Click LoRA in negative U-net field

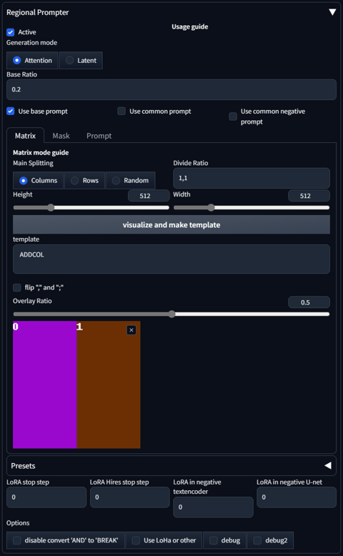[x=297, y=497]
